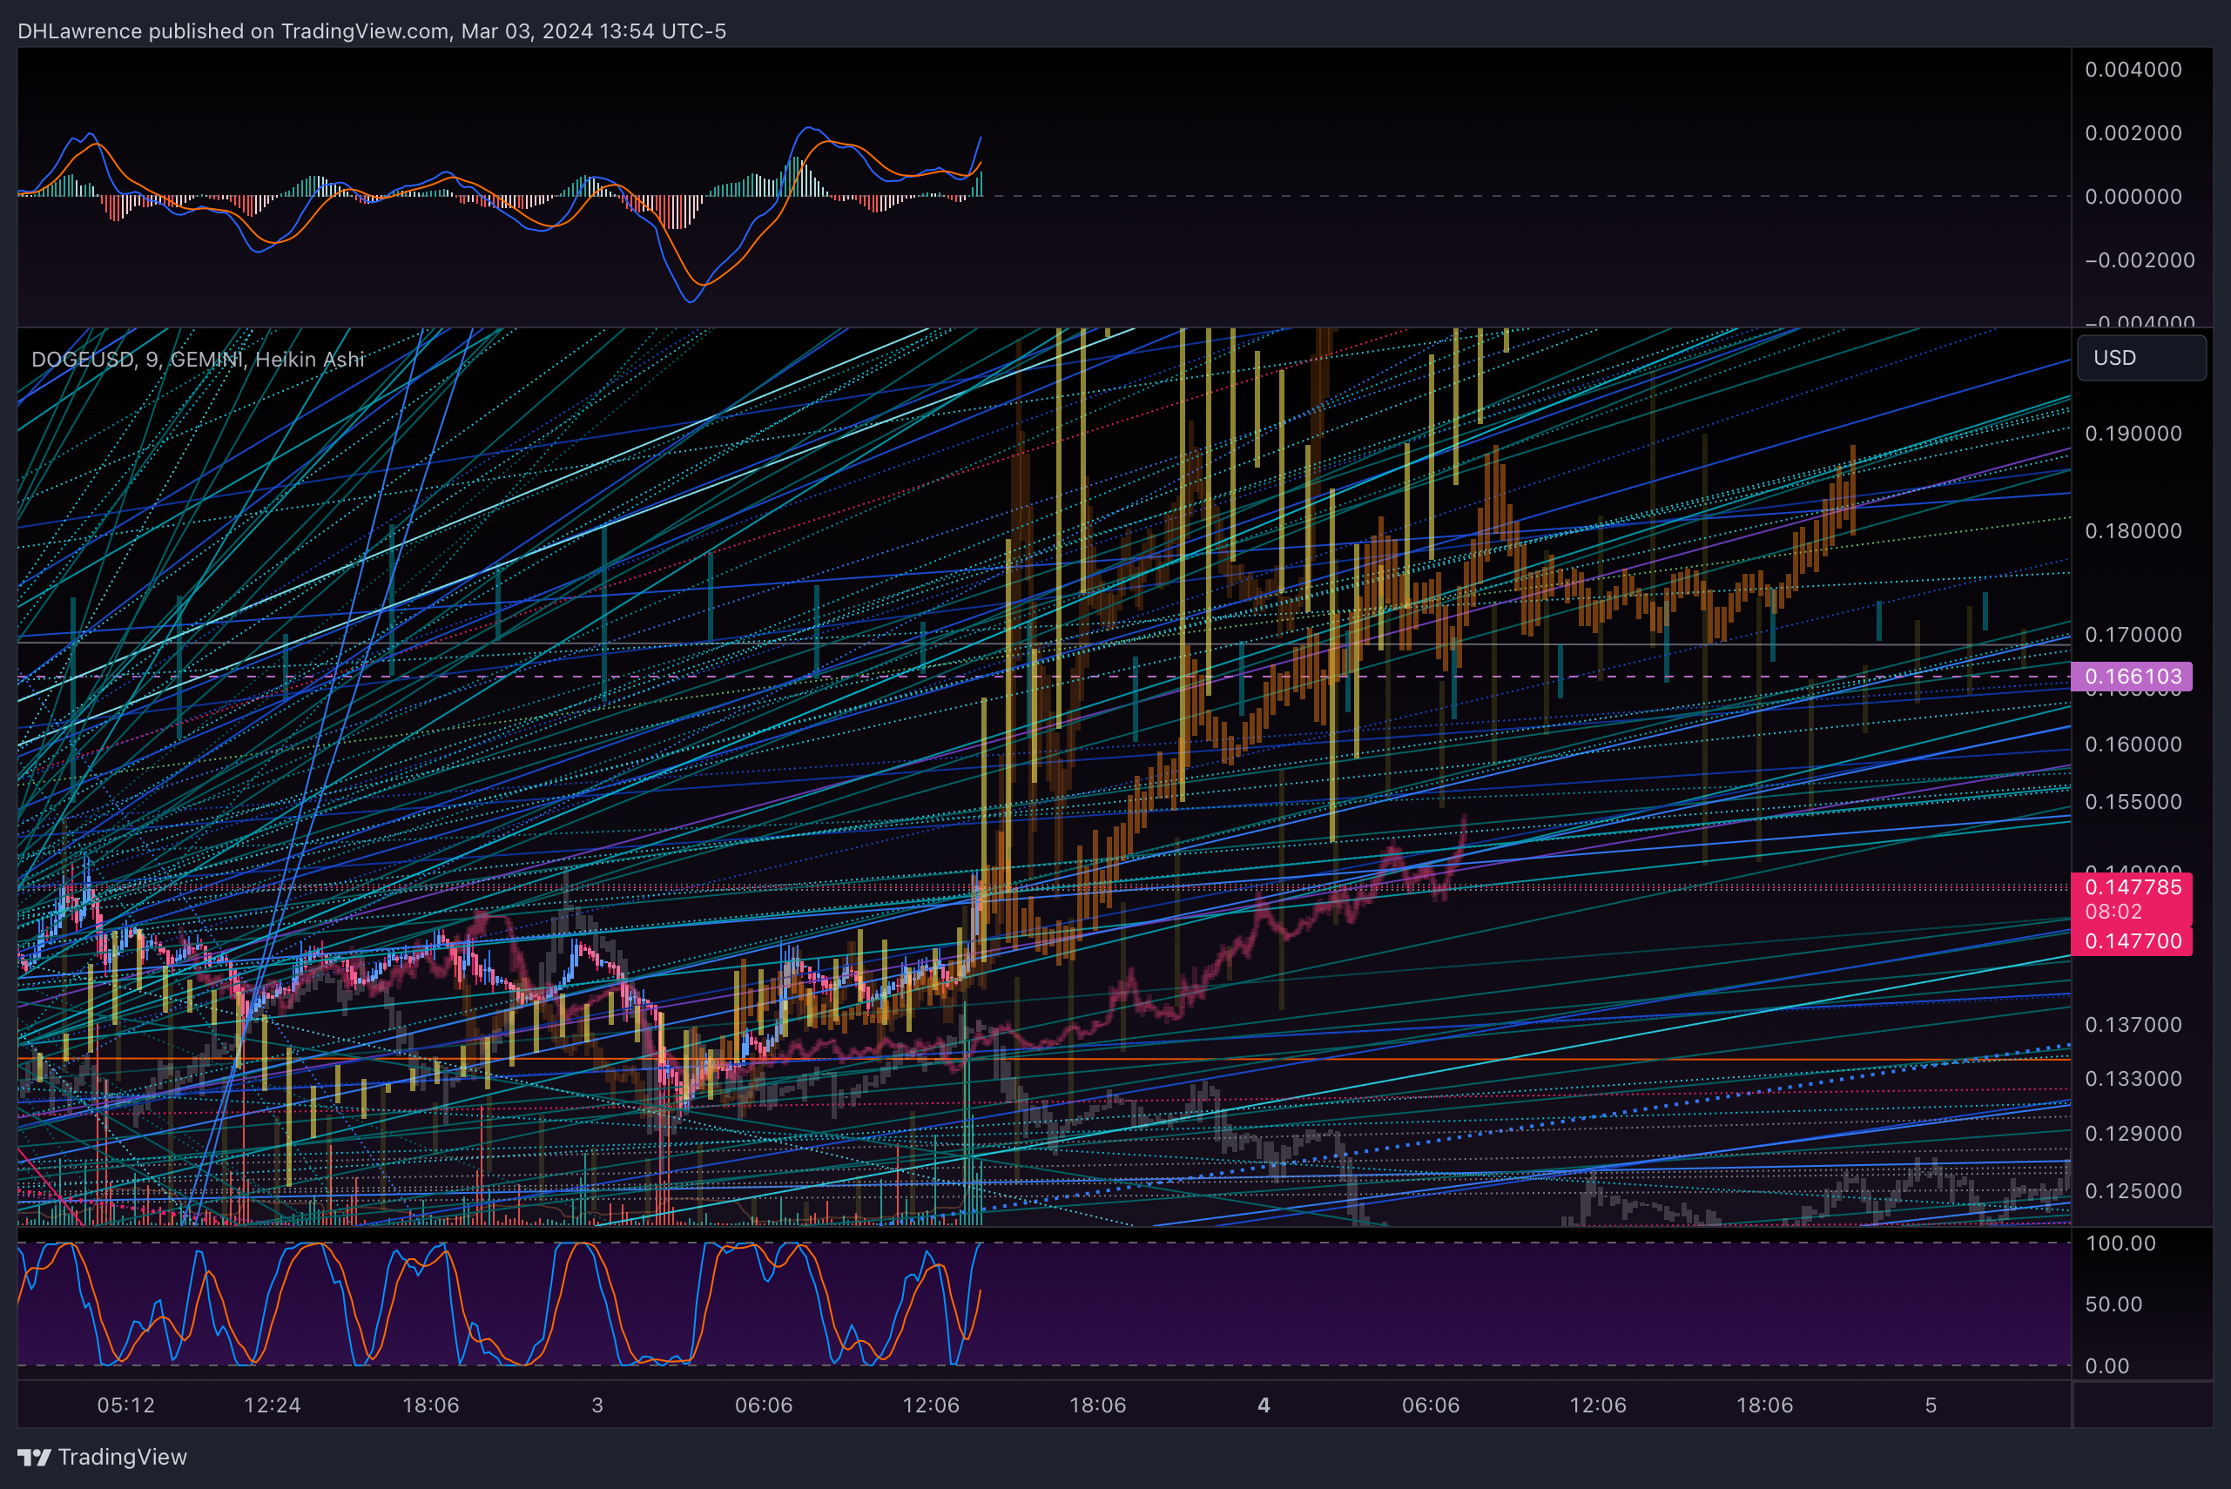Click the −0.002000 MACD axis label
Image resolution: width=2231 pixels, height=1489 pixels.
click(x=2139, y=260)
